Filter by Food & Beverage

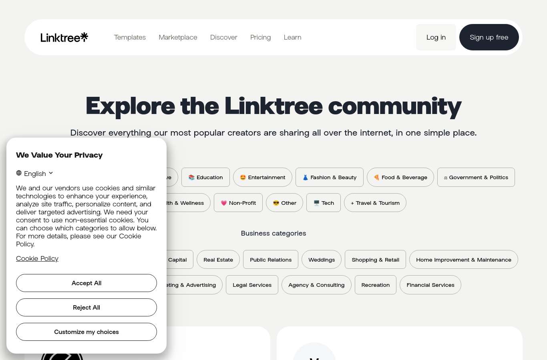point(400,177)
